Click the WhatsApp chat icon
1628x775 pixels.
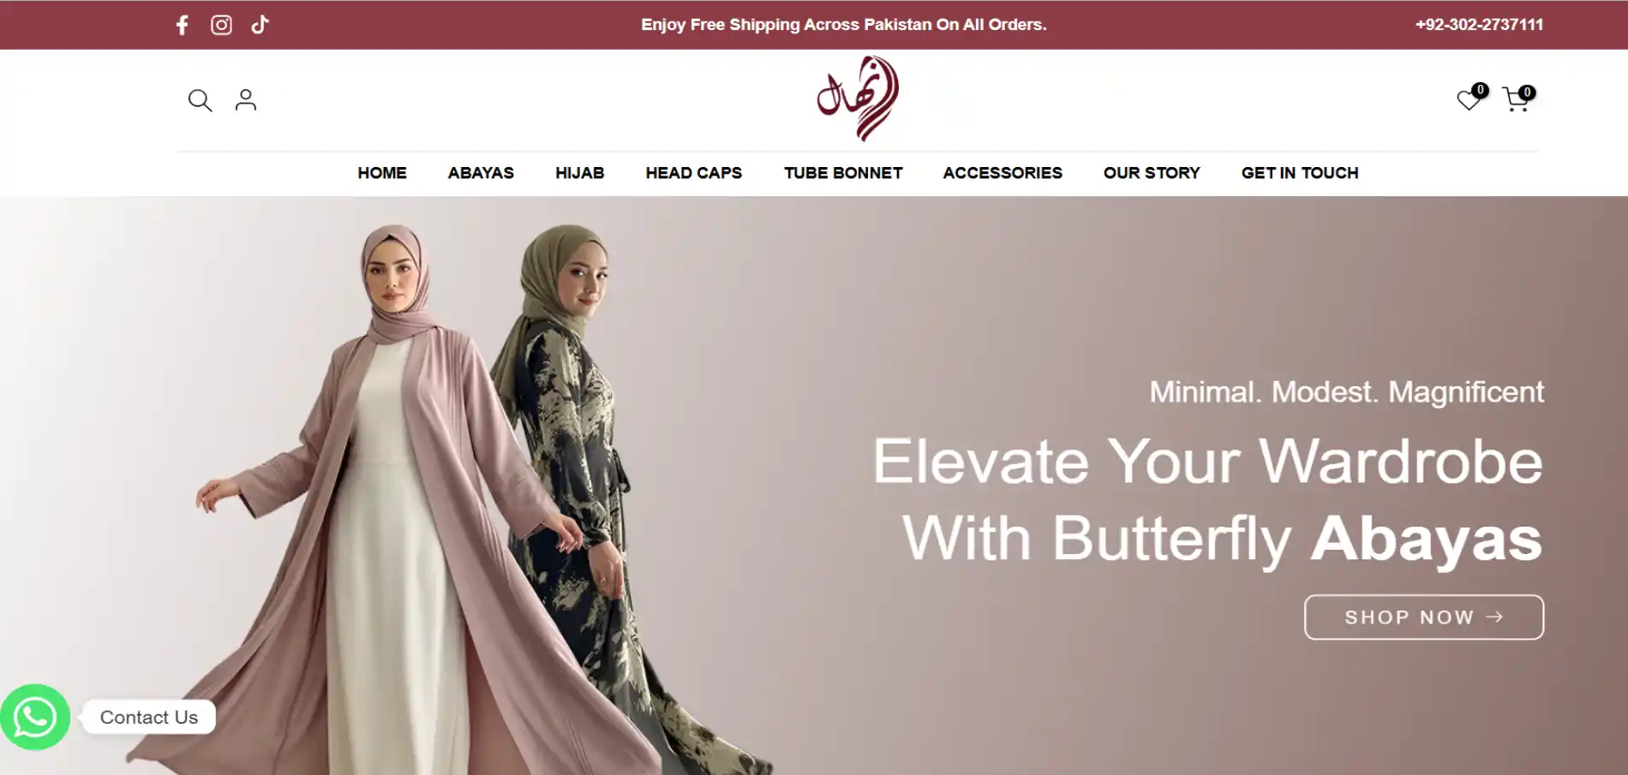pos(34,717)
